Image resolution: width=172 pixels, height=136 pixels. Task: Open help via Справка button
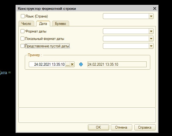(x=145, y=127)
